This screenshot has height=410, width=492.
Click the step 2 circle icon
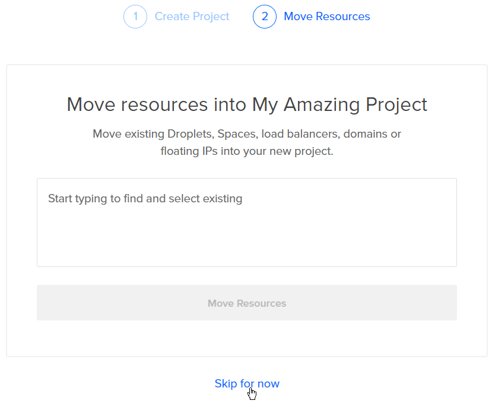[265, 17]
